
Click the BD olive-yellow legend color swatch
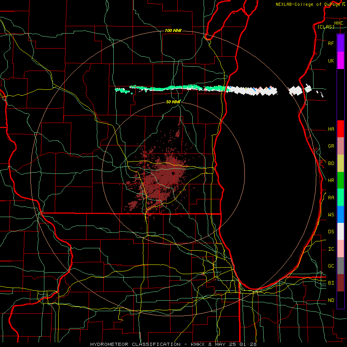click(x=340, y=163)
